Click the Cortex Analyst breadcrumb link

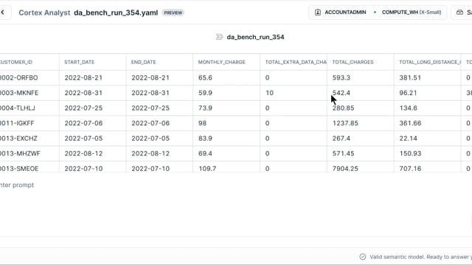click(44, 13)
